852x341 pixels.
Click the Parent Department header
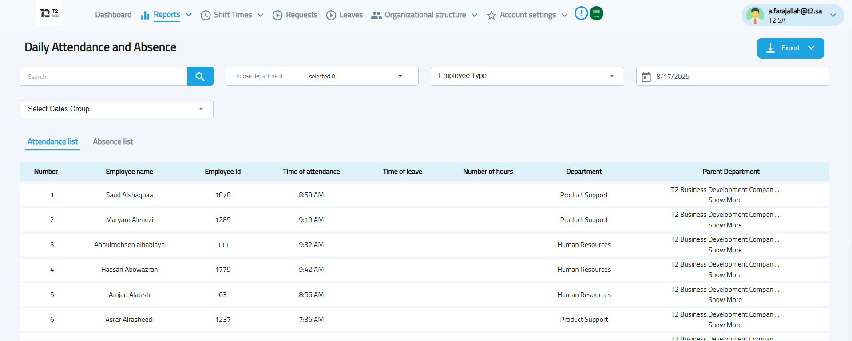[x=731, y=172]
